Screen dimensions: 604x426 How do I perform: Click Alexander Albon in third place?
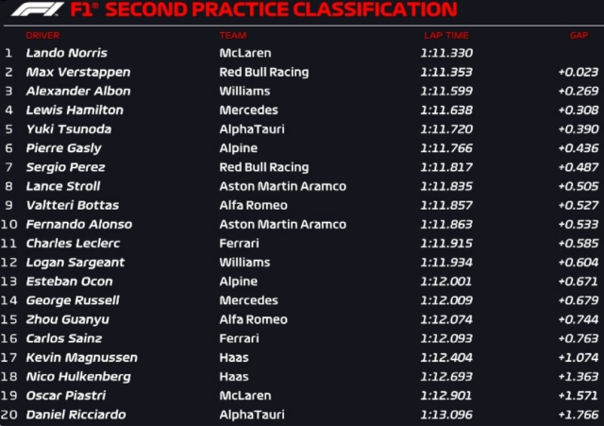[78, 91]
